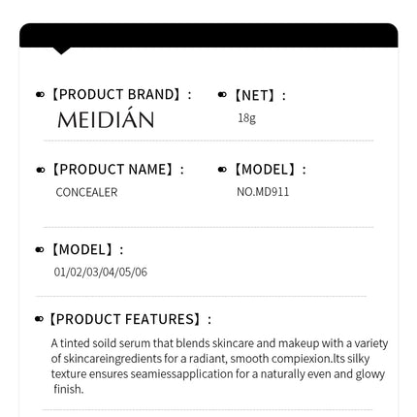
Task: Click the PRODUCT BRAND heading
Action: point(121,94)
